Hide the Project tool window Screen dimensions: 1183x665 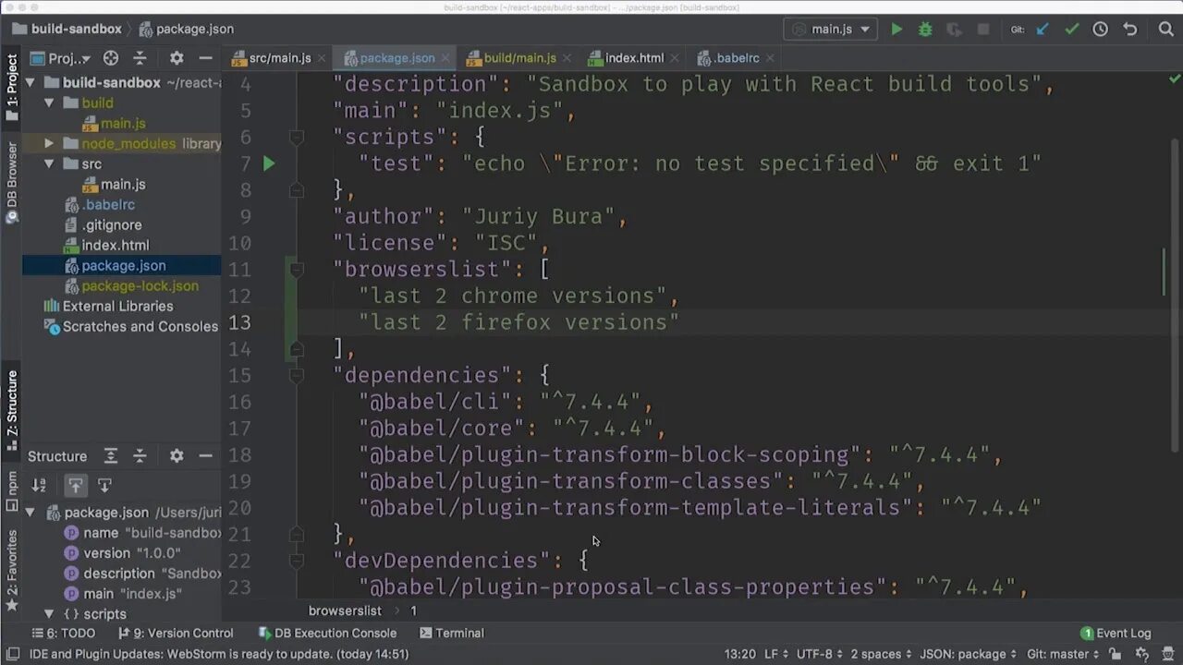click(205, 58)
